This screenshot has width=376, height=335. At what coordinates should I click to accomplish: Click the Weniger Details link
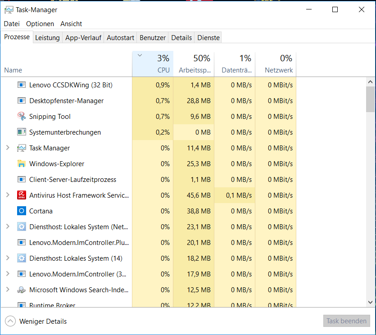point(43,321)
